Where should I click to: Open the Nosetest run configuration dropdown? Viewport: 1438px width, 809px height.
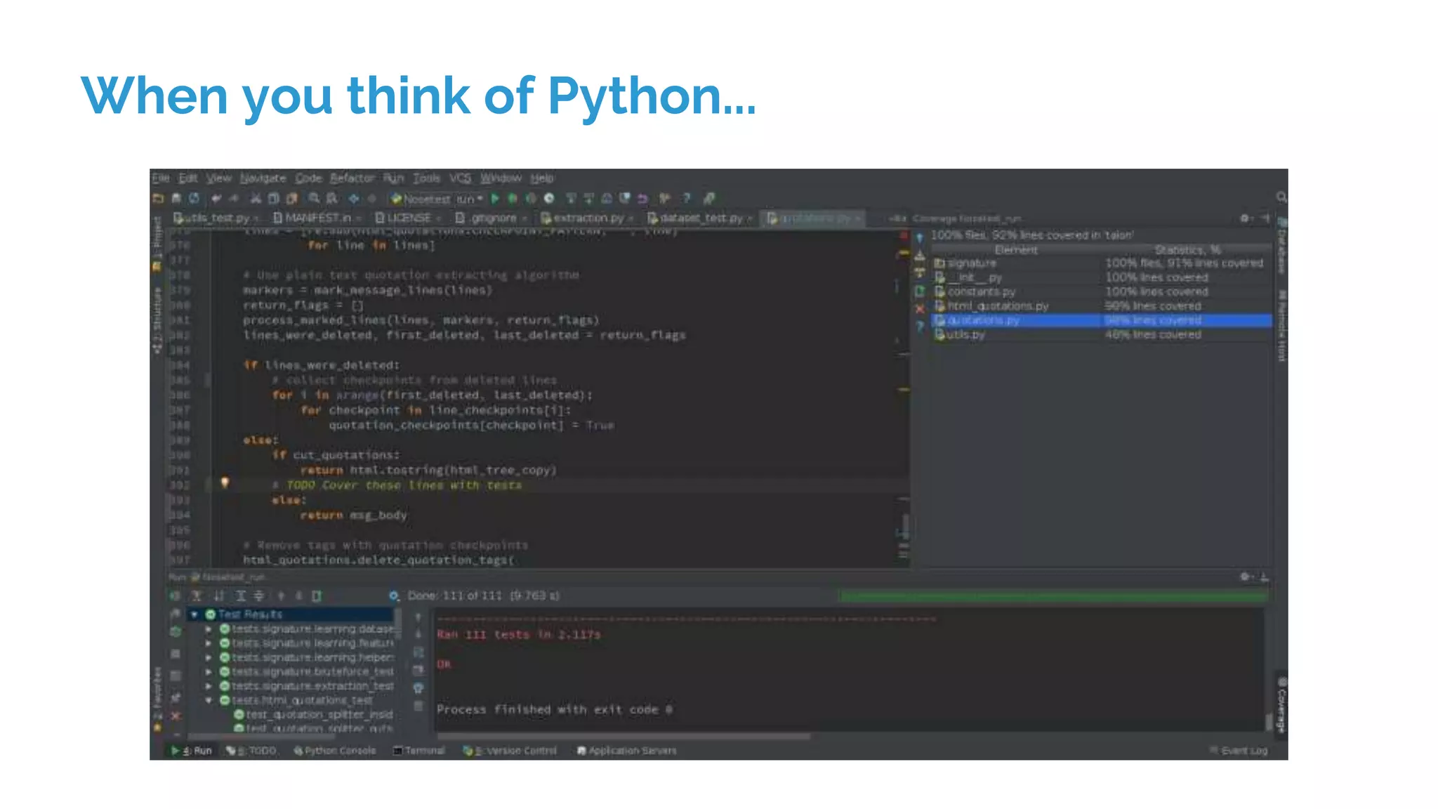click(437, 199)
